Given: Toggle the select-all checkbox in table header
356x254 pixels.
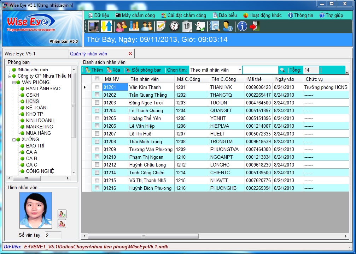Looking at the screenshot, I should tap(97, 79).
